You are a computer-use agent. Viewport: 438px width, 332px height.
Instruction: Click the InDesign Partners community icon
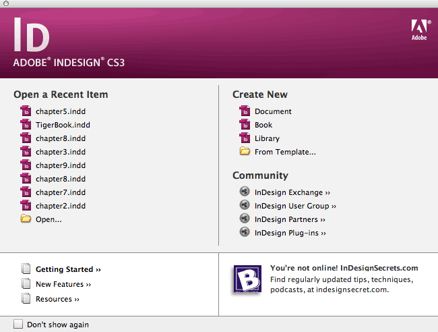[x=245, y=219]
